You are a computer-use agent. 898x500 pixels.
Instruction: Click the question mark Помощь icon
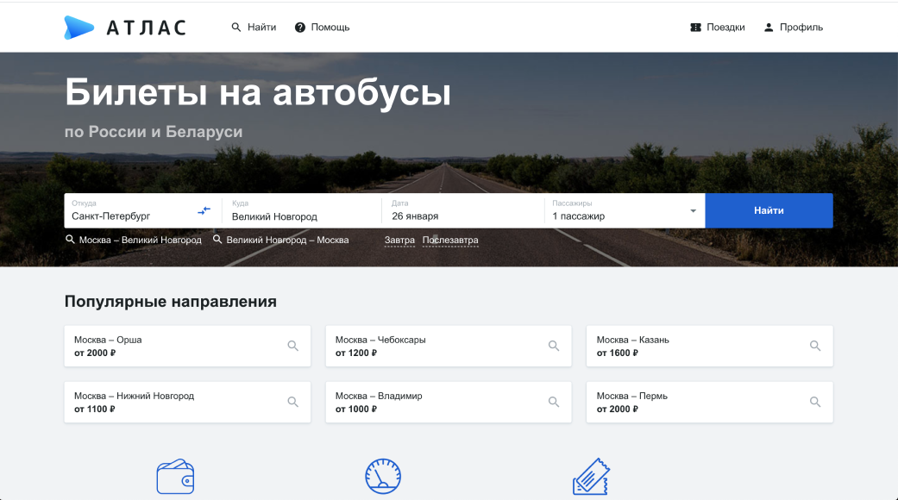[x=300, y=28]
